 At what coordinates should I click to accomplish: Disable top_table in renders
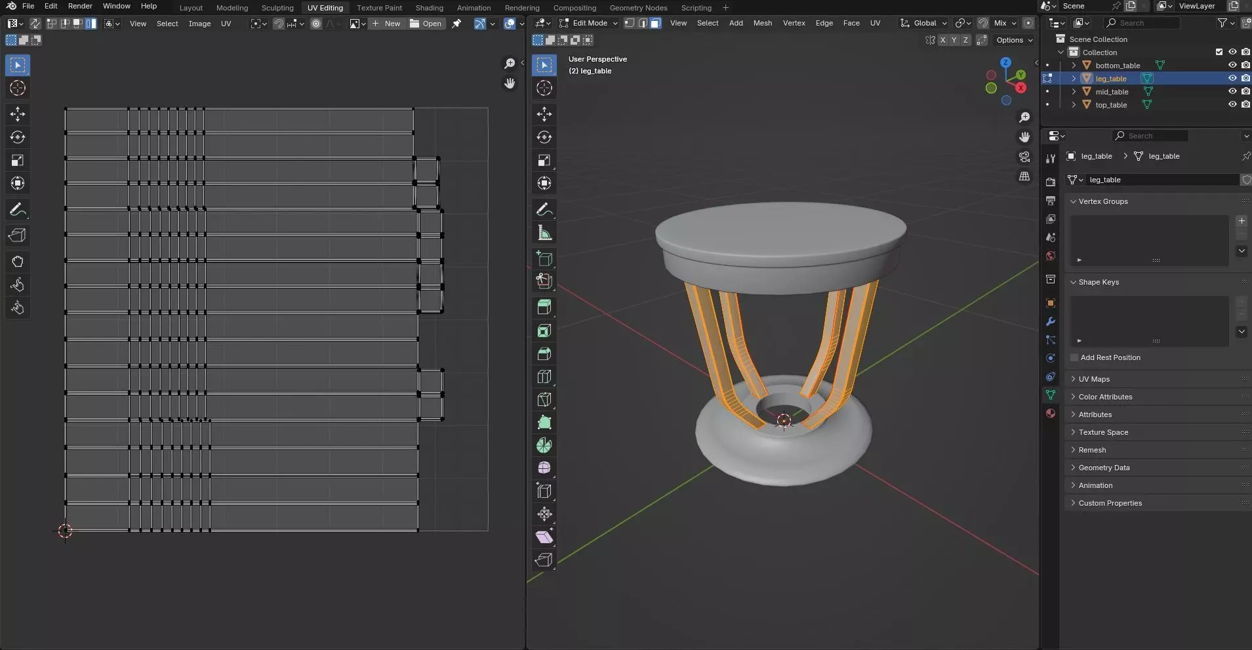pos(1245,104)
